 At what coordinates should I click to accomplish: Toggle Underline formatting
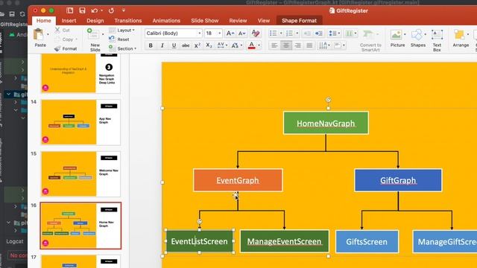pyautogui.click(x=174, y=45)
